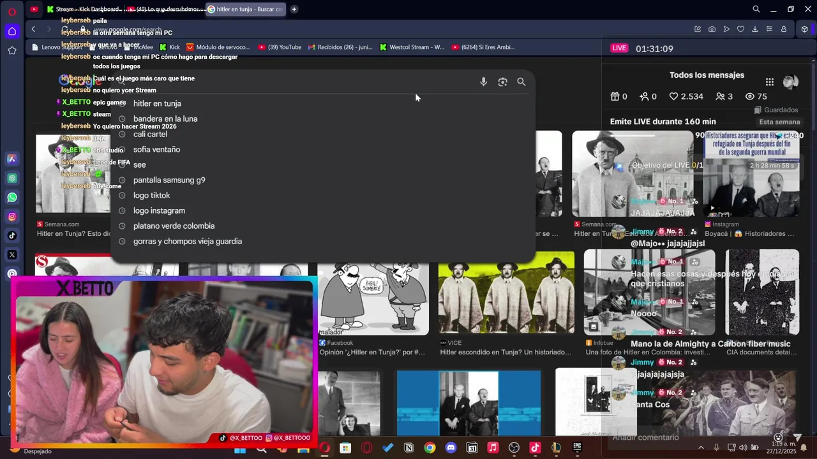Choose 'sofia ventaño' search suggestion
The height and width of the screenshot is (459, 817).
[322, 149]
